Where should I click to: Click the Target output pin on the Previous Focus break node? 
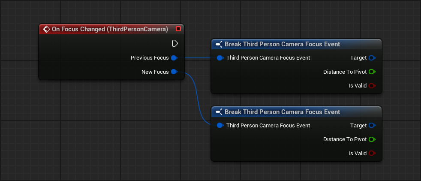372,58
